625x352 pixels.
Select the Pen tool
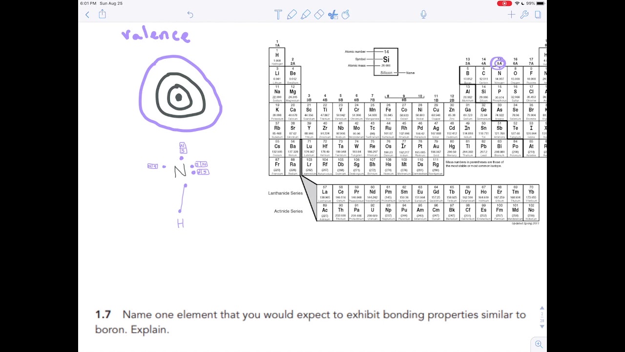point(292,15)
